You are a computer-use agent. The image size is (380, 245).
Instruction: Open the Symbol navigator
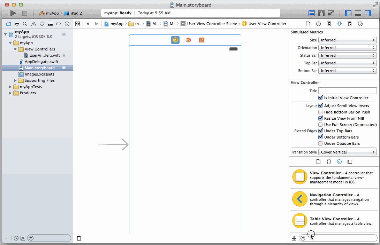click(17, 24)
